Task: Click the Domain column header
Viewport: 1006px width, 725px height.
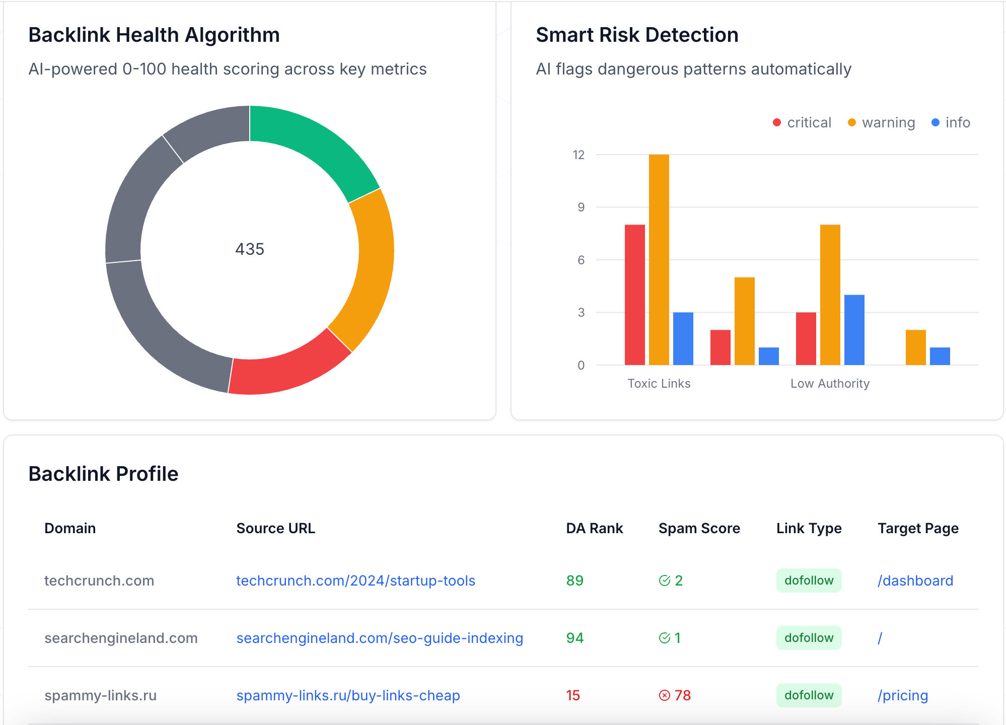Action: tap(70, 528)
